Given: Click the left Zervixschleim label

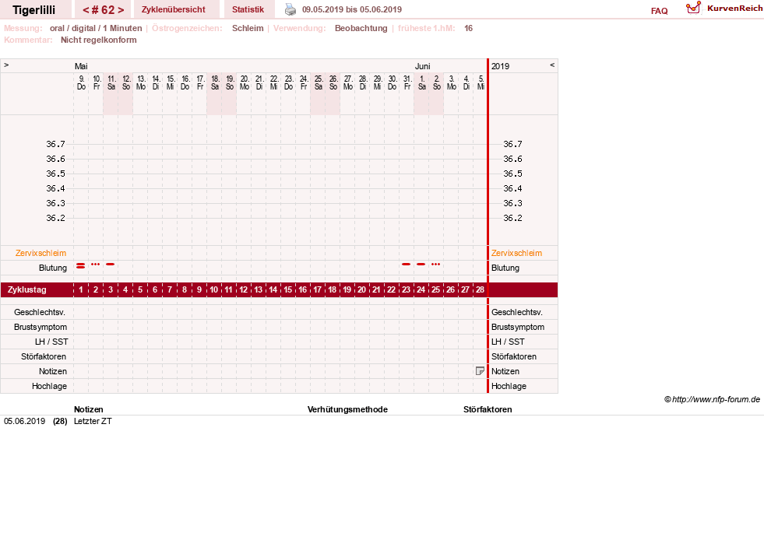Looking at the screenshot, I should (x=41, y=253).
